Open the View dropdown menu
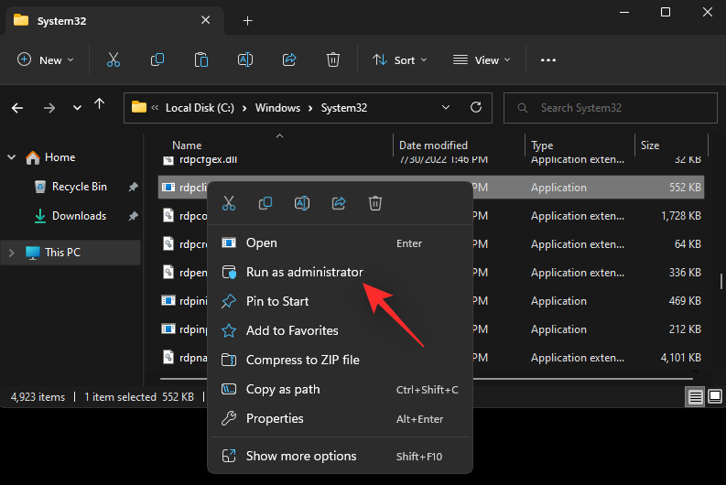The width and height of the screenshot is (726, 485). [x=482, y=59]
